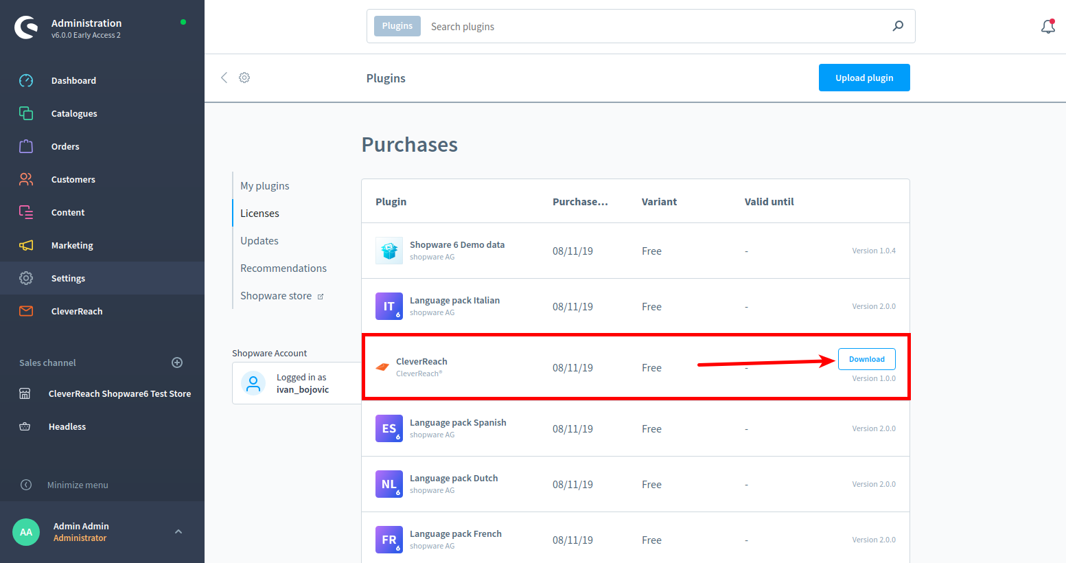Click Version 1.0.4 label
This screenshot has width=1066, height=563.
pyautogui.click(x=874, y=251)
